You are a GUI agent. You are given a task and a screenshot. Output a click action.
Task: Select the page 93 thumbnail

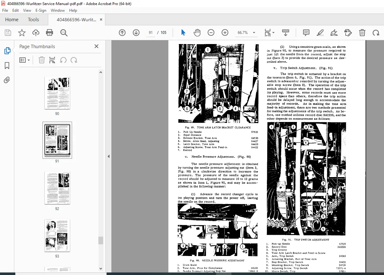pyautogui.click(x=57, y=235)
